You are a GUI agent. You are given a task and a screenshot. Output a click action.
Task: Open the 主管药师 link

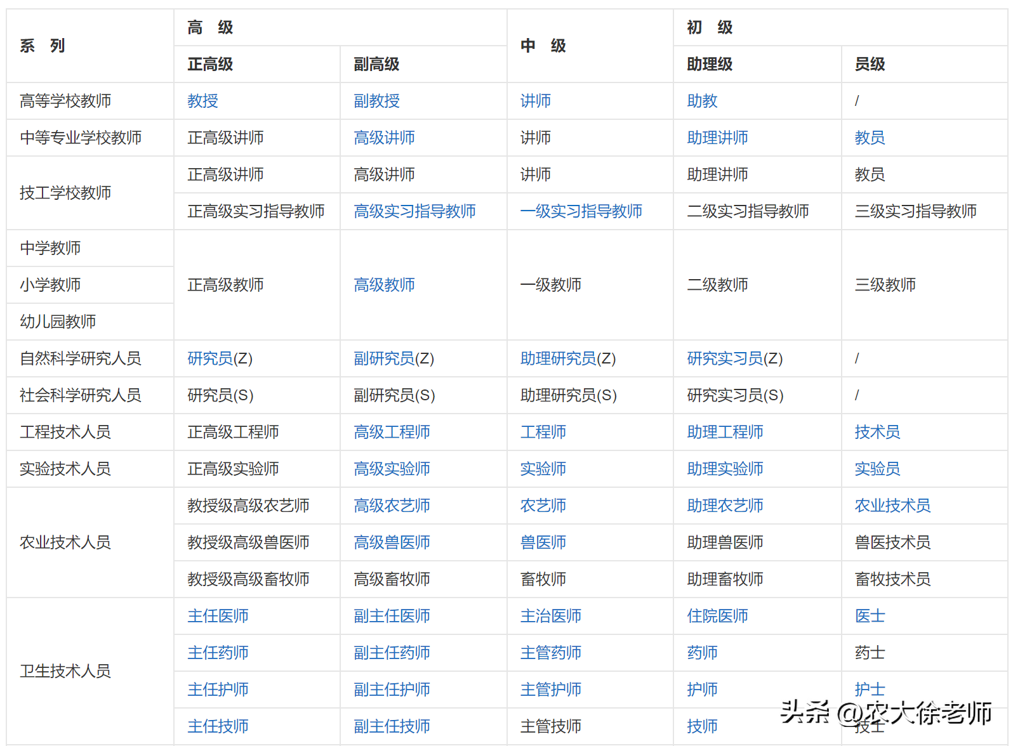[x=550, y=653]
